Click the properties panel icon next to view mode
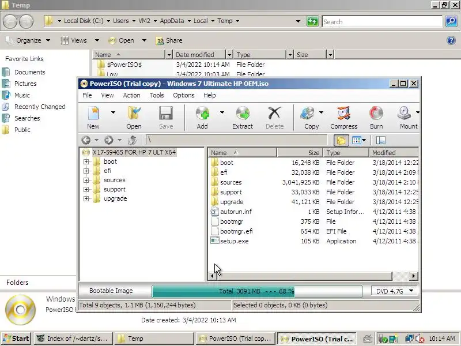The height and width of the screenshot is (346, 461). (x=381, y=140)
